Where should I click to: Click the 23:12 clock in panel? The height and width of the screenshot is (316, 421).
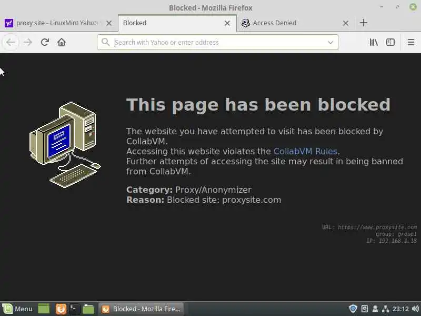pos(400,309)
